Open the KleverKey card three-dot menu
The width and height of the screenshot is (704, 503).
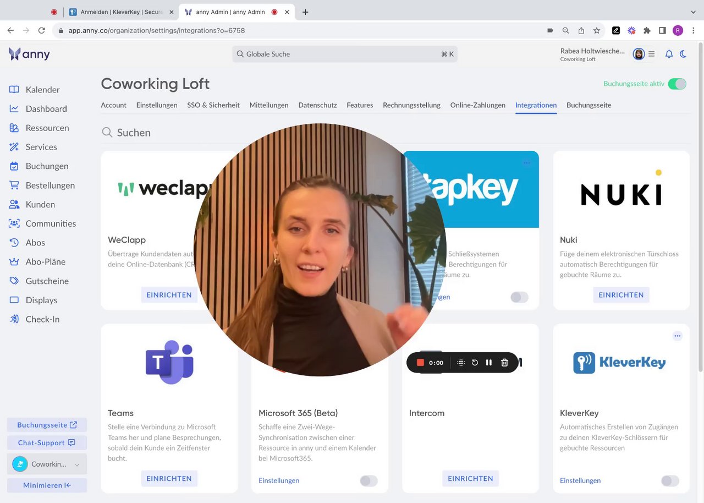(678, 336)
